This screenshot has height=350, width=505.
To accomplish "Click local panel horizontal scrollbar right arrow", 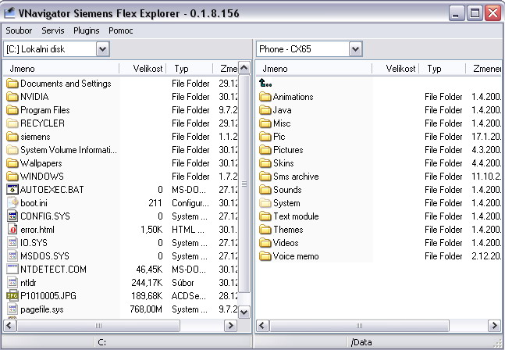I will click(x=230, y=326).
